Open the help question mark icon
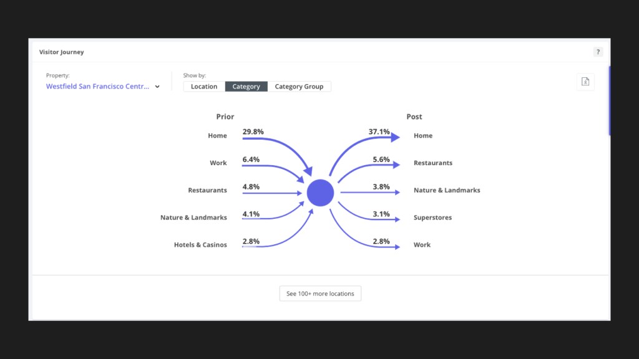This screenshot has width=639, height=359. click(x=598, y=52)
